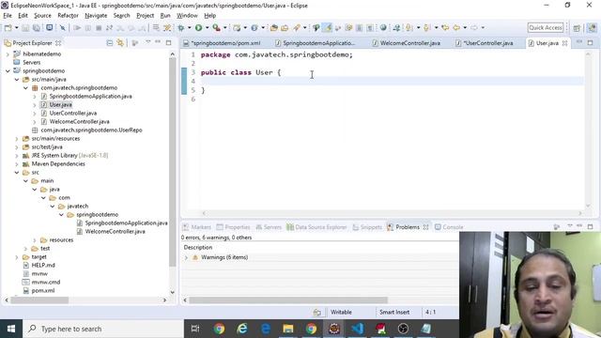Viewport: 601px width, 338px height.
Task: Select the Java EE perspective icon
Action: (592, 27)
